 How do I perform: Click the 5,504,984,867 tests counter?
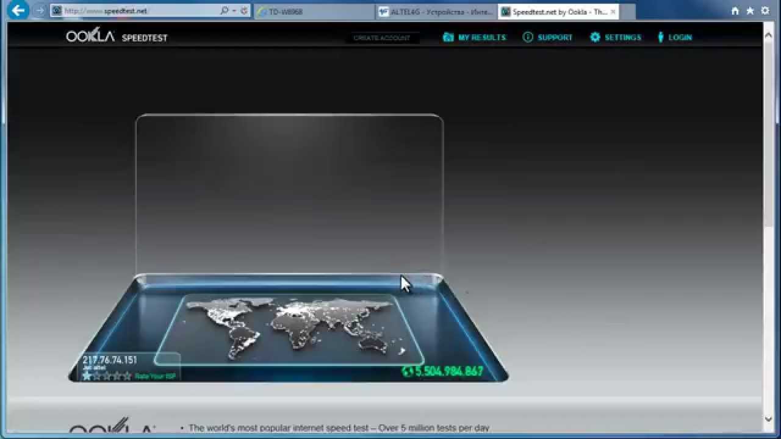[x=449, y=371]
